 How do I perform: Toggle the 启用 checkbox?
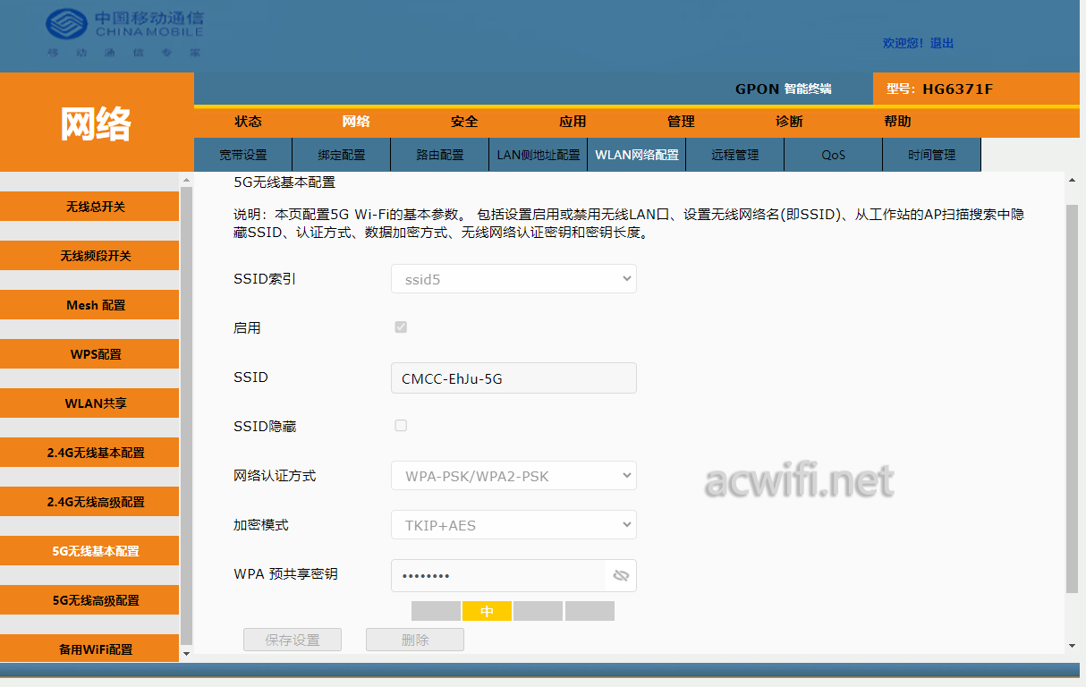(x=401, y=327)
